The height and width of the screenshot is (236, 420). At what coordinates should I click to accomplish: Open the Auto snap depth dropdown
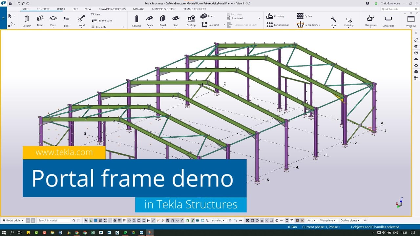click(x=311, y=221)
